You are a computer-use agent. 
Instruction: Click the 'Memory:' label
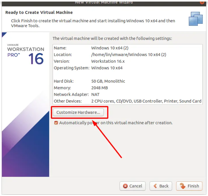click(x=62, y=88)
